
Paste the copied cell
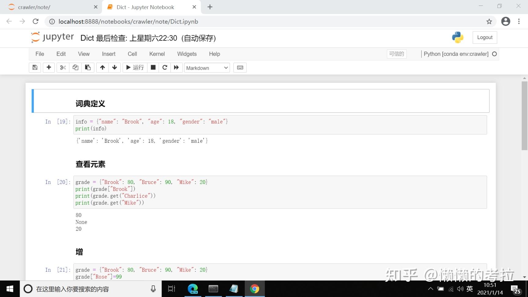(88, 68)
